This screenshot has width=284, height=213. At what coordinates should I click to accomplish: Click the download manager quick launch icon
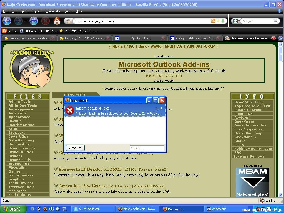[x=52, y=209]
